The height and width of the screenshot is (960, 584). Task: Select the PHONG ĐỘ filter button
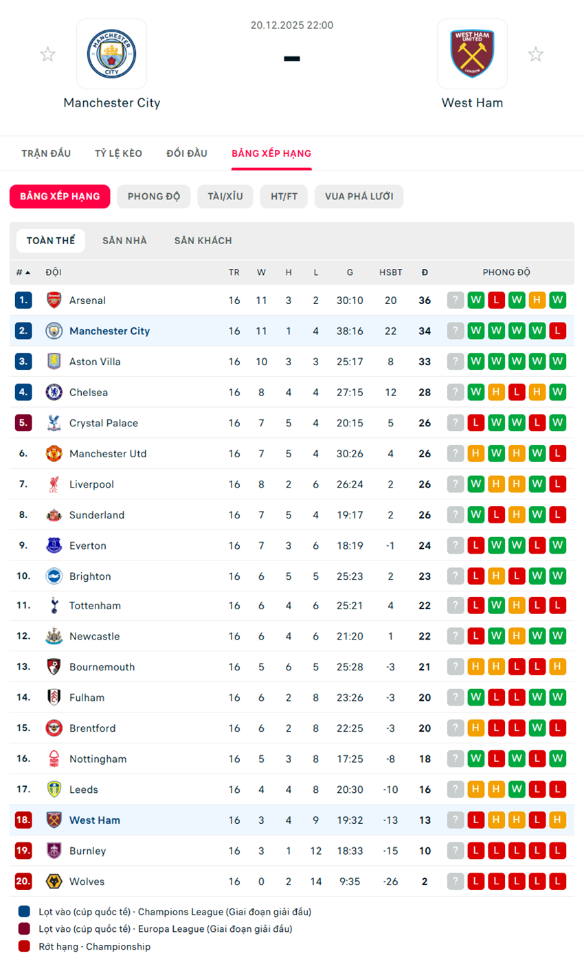(154, 197)
